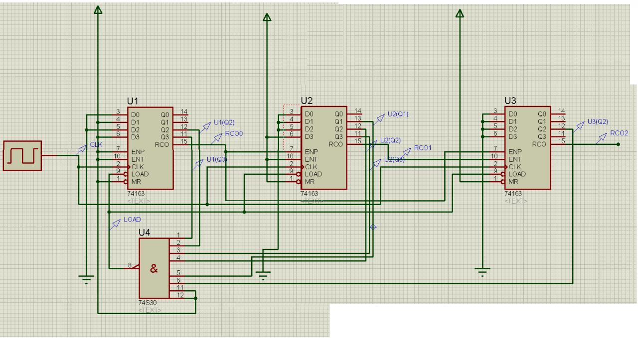Select the RCO2 voltage probe label
The image size is (638, 338).
619,132
